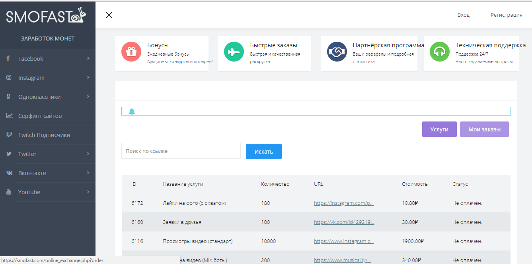Click the handshake icon for Партнёрская программа

[x=337, y=52]
